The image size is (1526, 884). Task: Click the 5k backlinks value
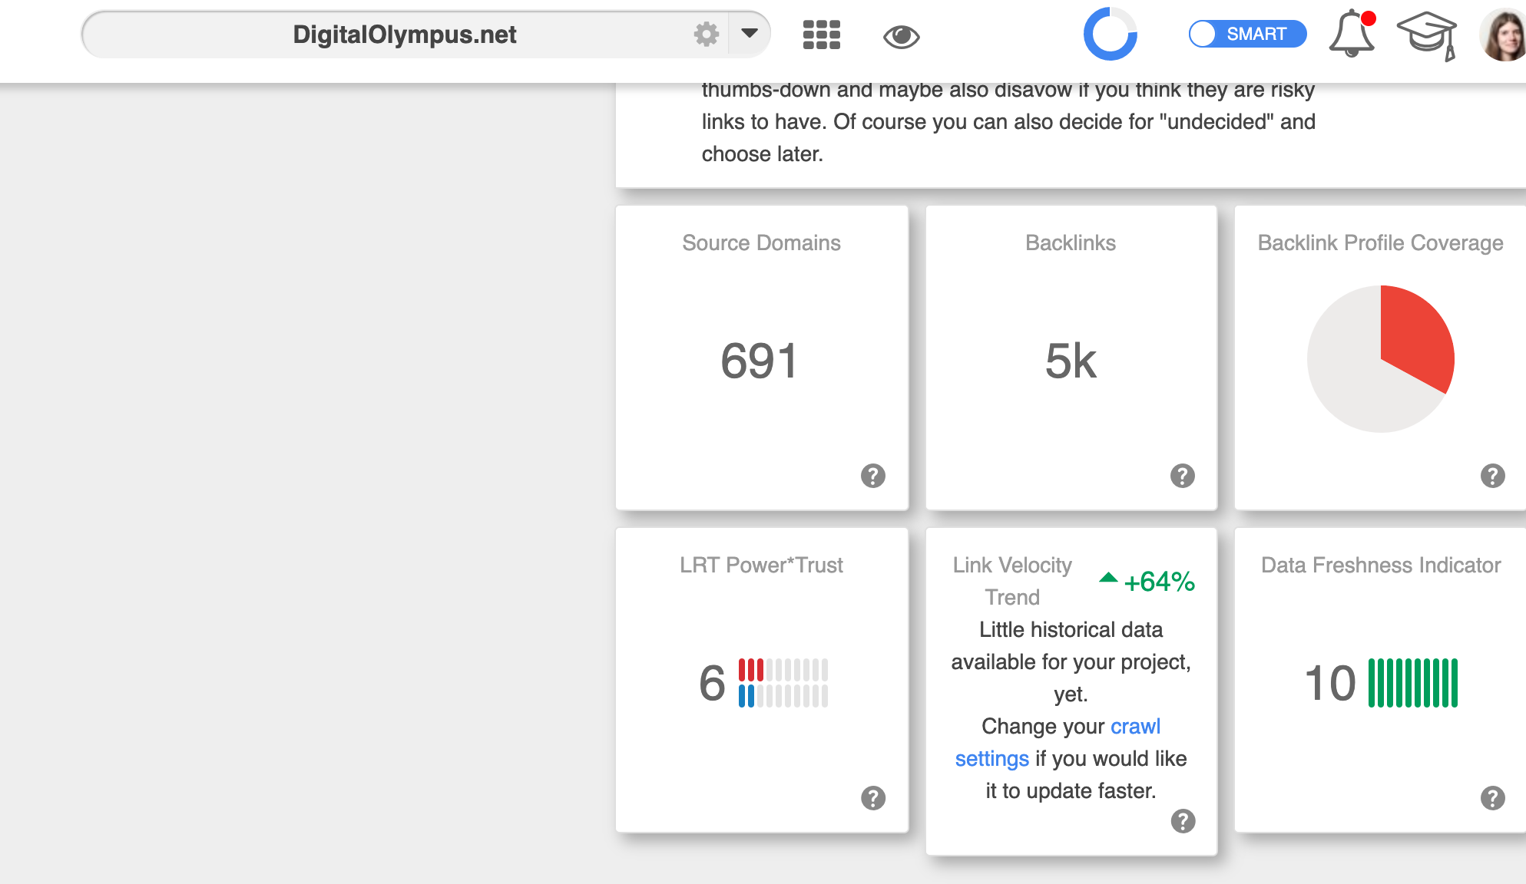1071,361
